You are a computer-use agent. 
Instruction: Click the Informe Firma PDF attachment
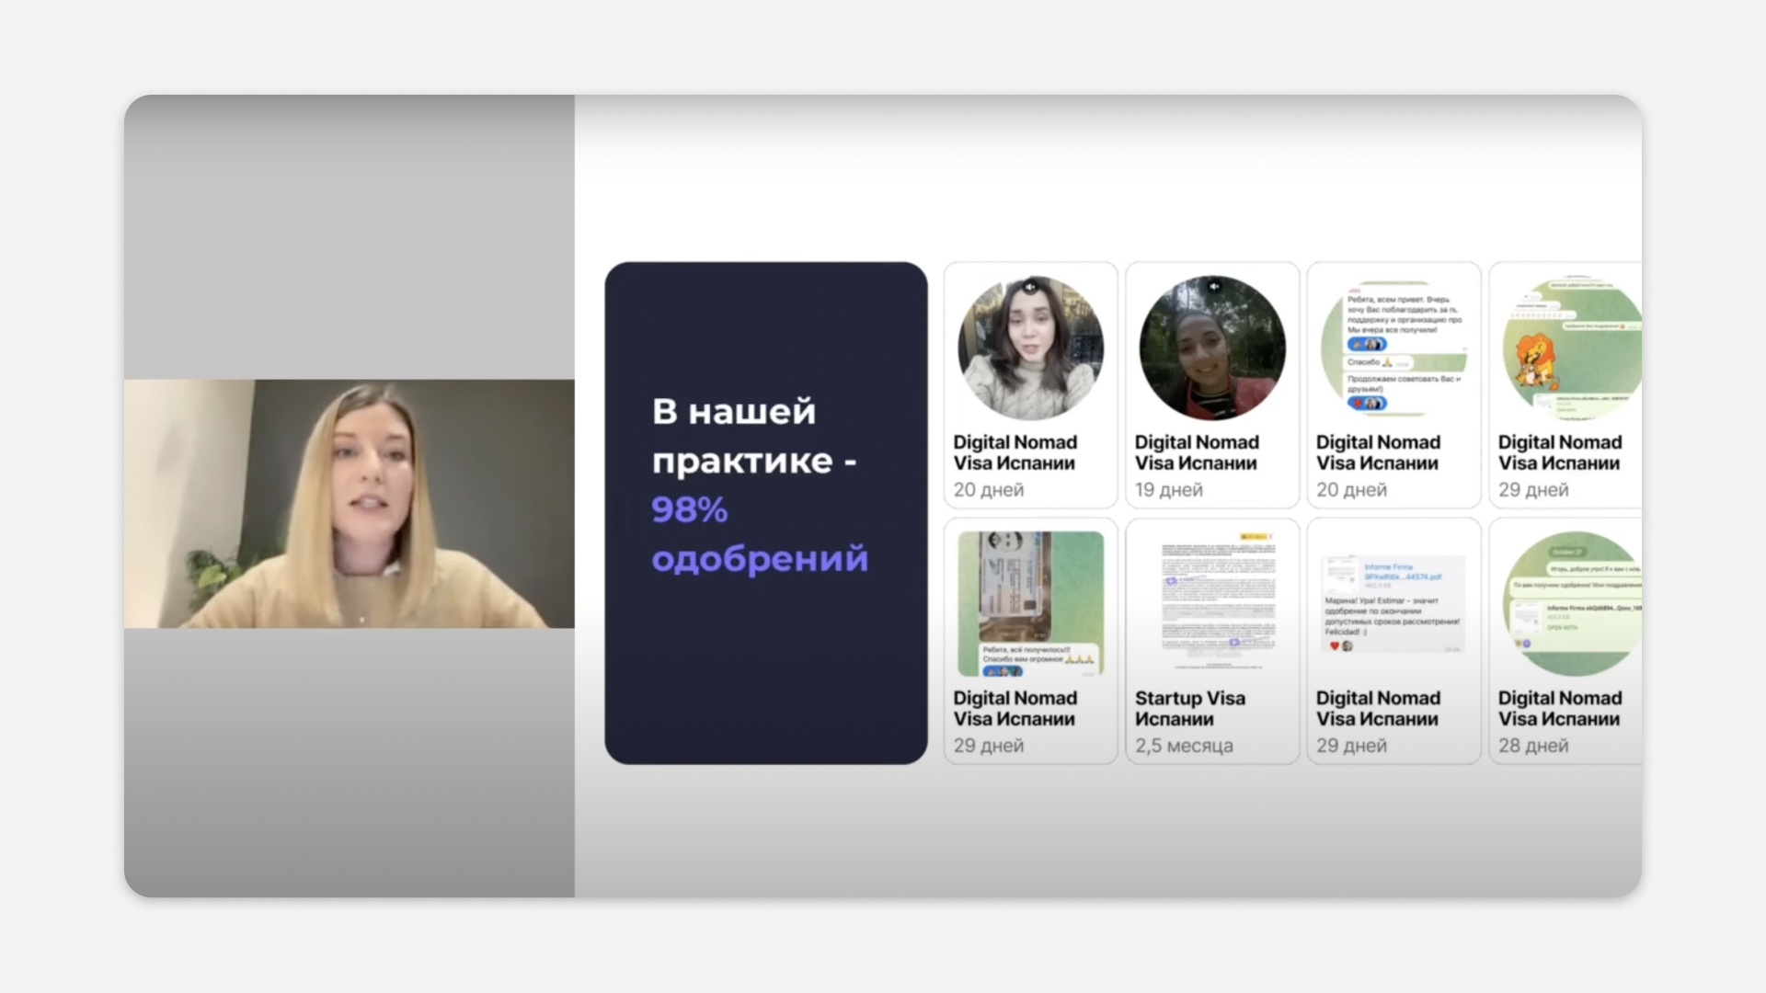(1402, 572)
